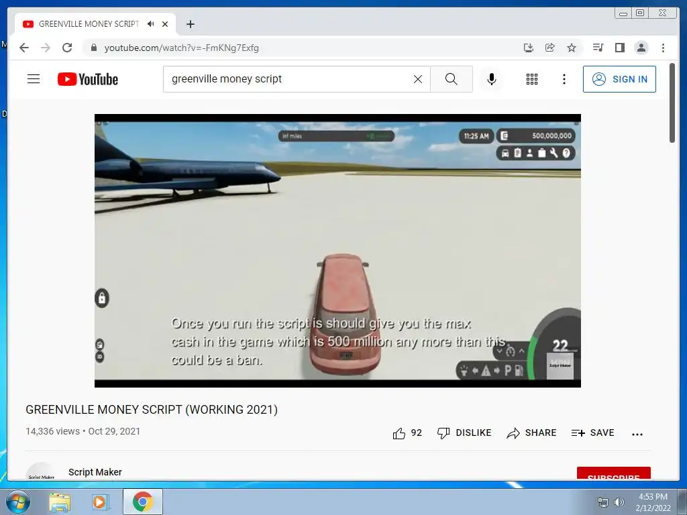Open the Chrome three-dot menu
687x515 pixels.
[663, 48]
